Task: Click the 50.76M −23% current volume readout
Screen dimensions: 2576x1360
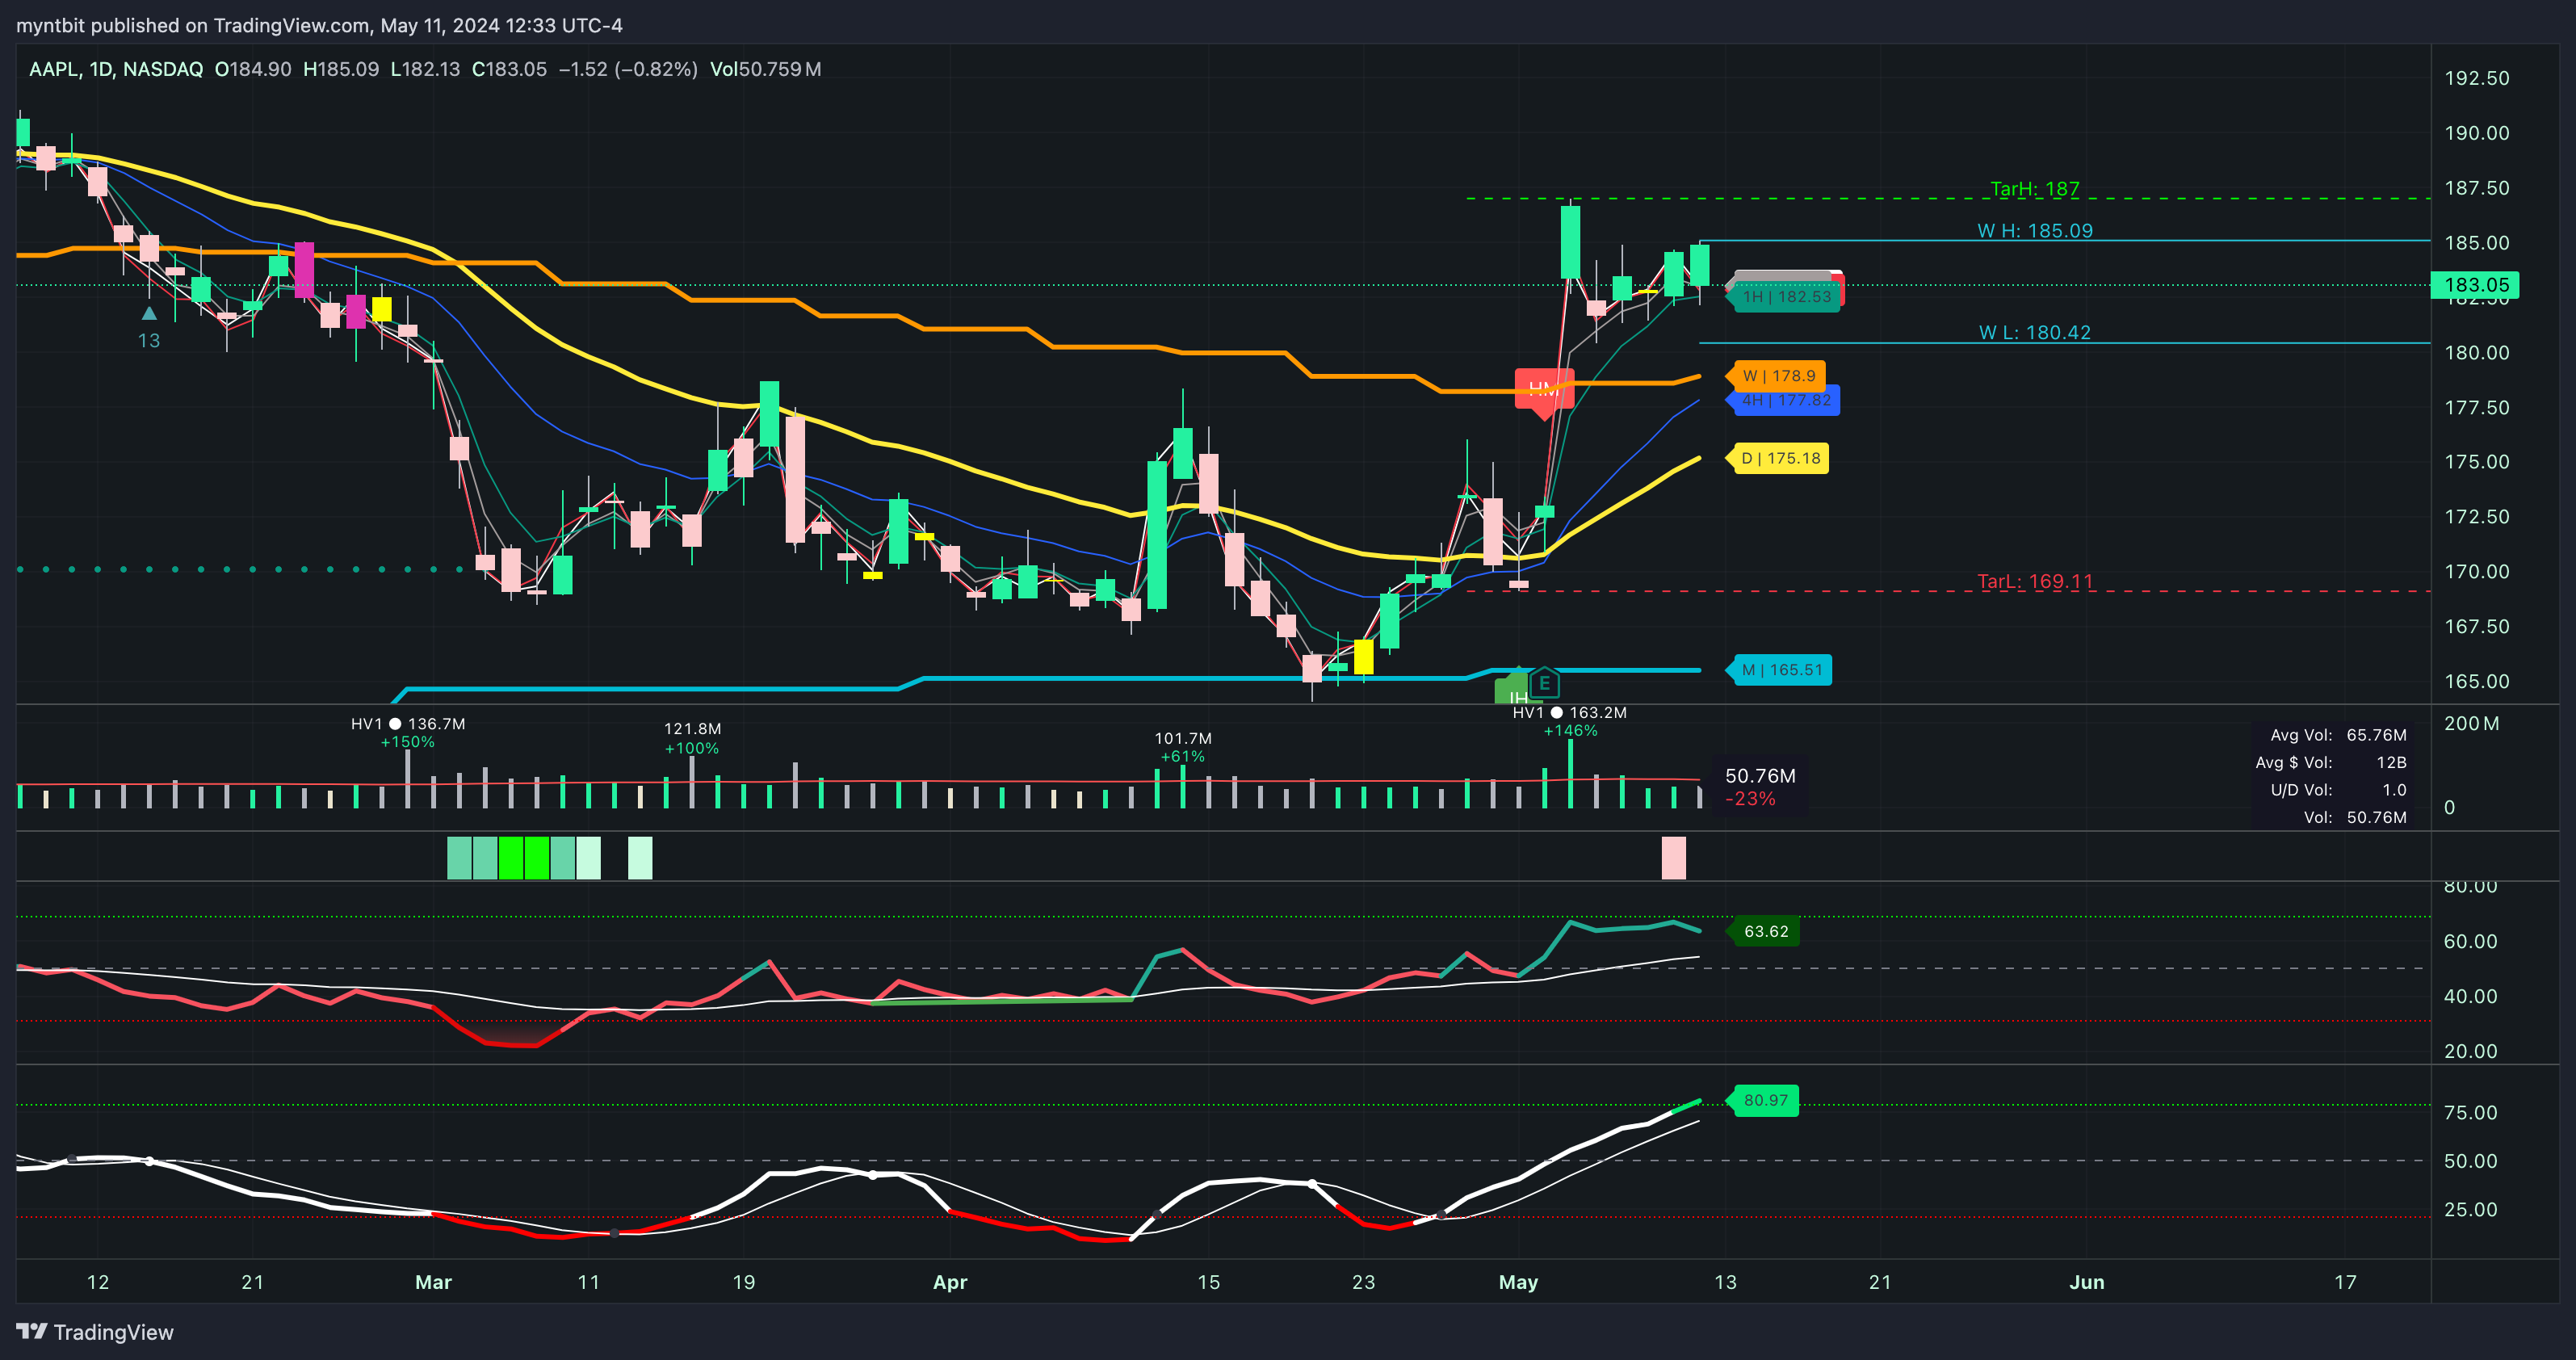Action: [x=1760, y=787]
